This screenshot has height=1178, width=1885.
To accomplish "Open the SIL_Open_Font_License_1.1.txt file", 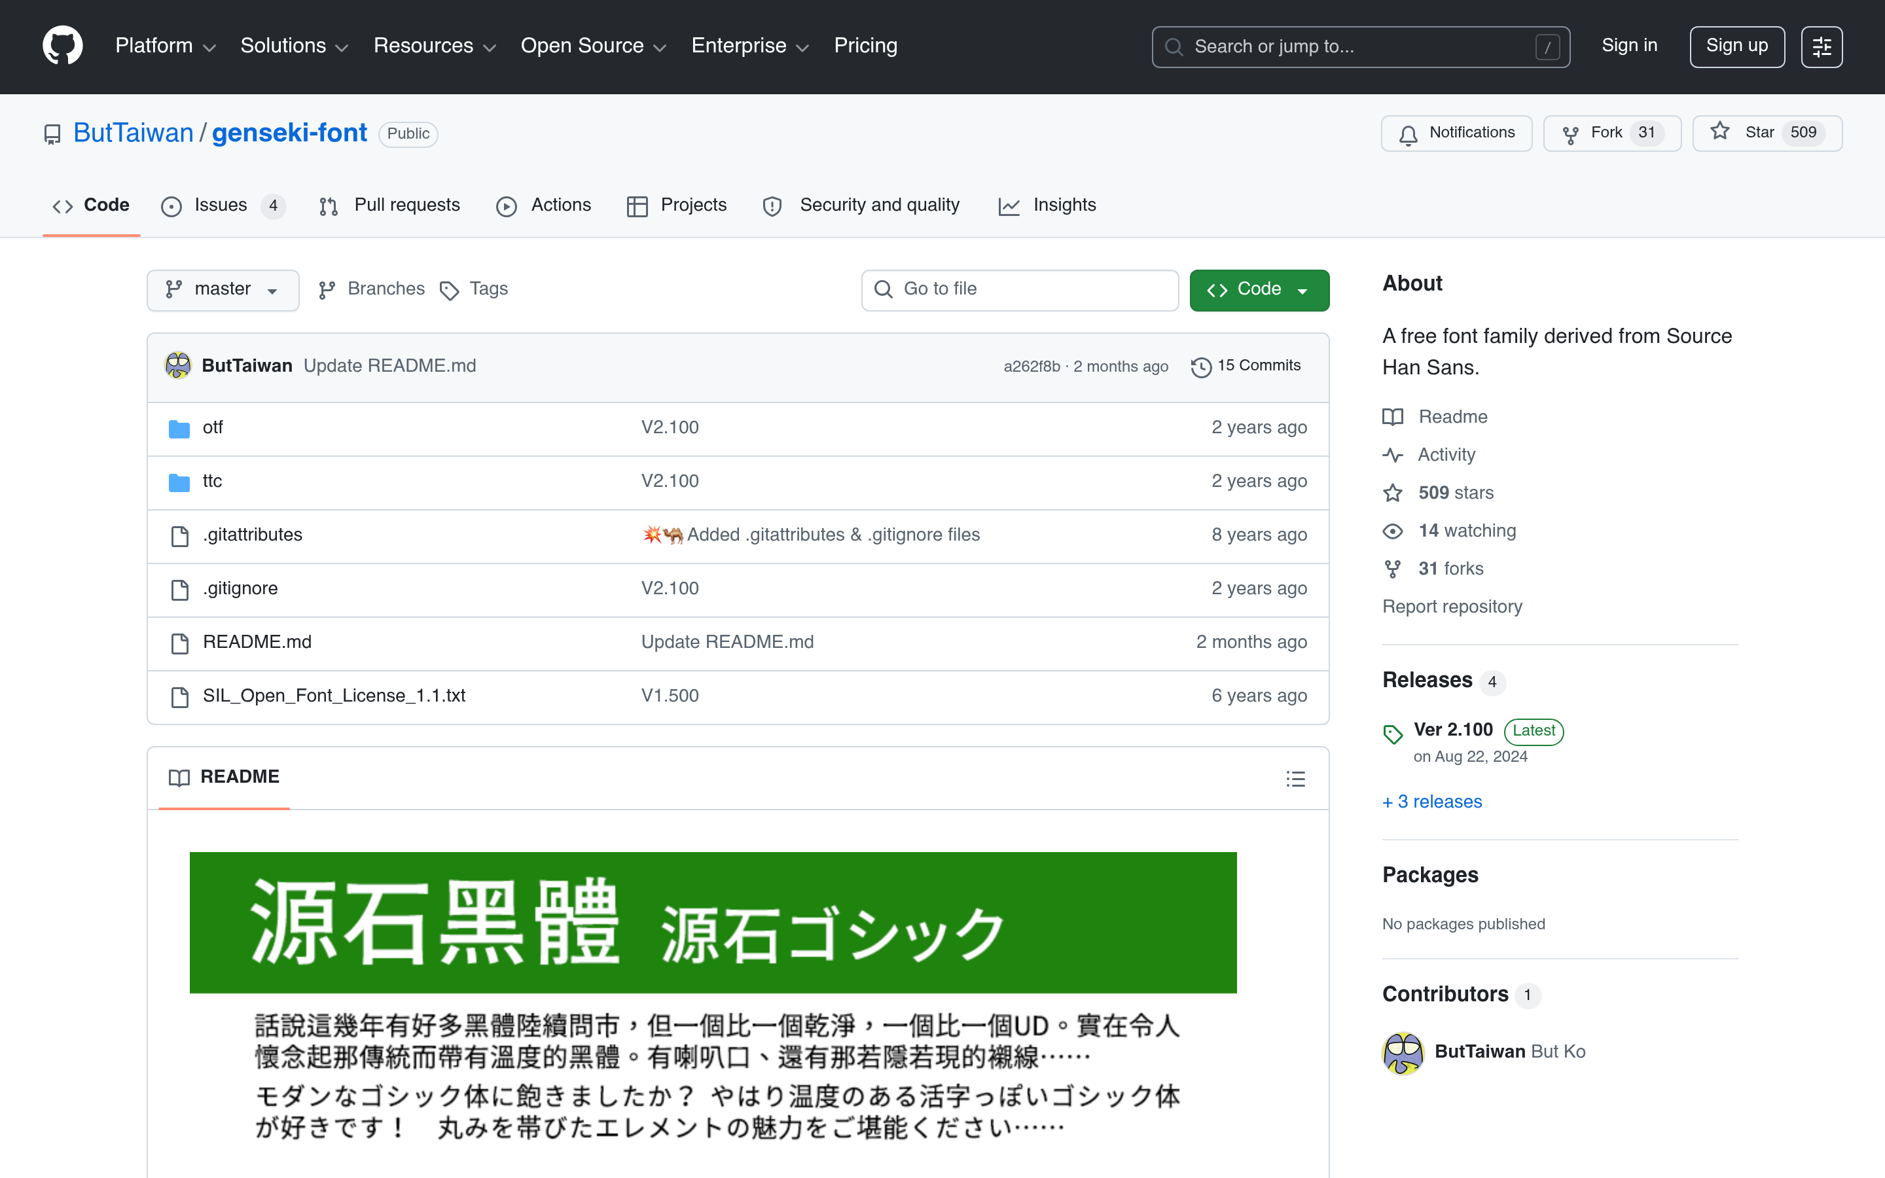I will coord(334,696).
